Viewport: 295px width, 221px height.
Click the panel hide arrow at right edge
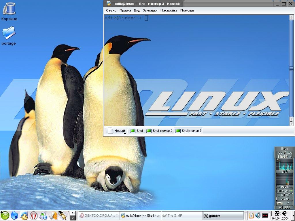click(x=293, y=216)
